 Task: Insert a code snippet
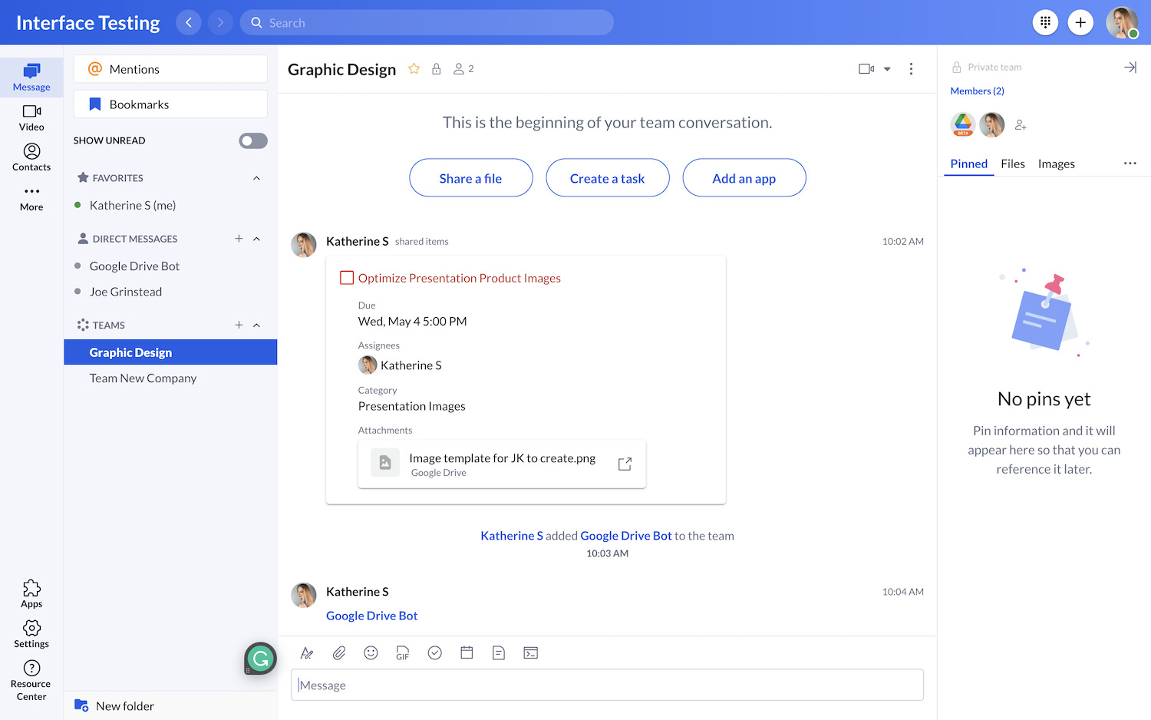point(531,653)
